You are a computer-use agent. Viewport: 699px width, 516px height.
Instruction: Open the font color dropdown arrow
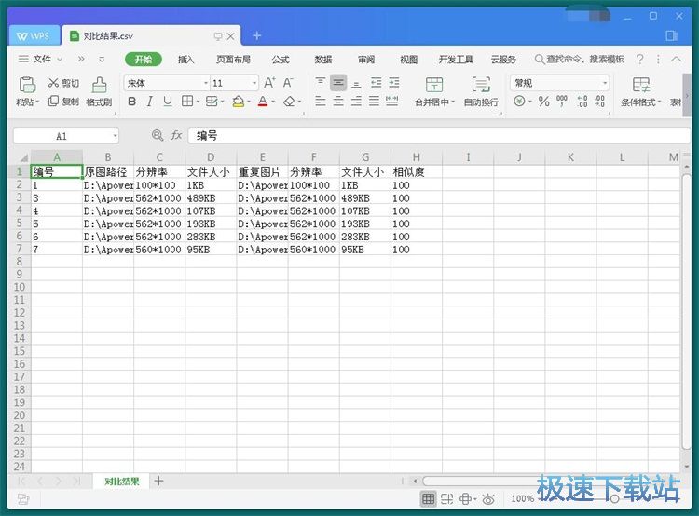click(273, 102)
